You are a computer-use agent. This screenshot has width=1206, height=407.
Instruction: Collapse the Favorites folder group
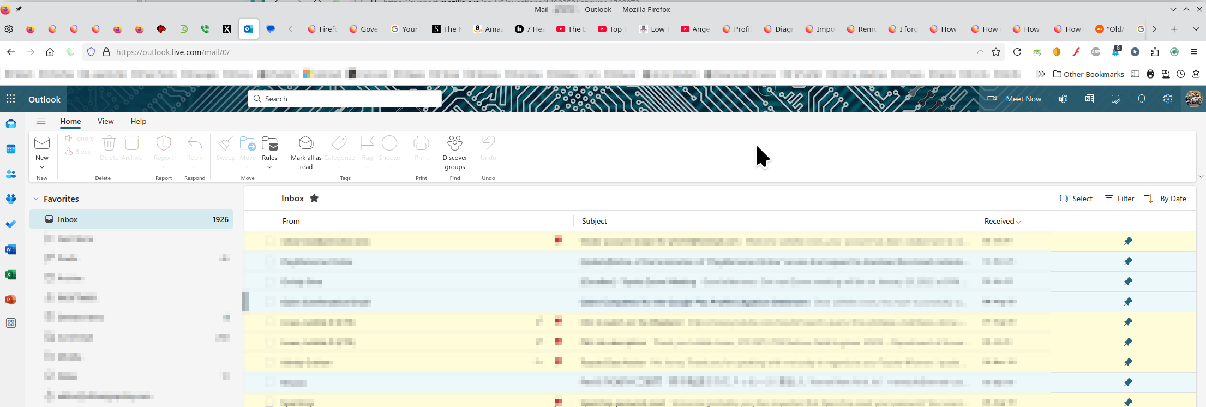(36, 199)
